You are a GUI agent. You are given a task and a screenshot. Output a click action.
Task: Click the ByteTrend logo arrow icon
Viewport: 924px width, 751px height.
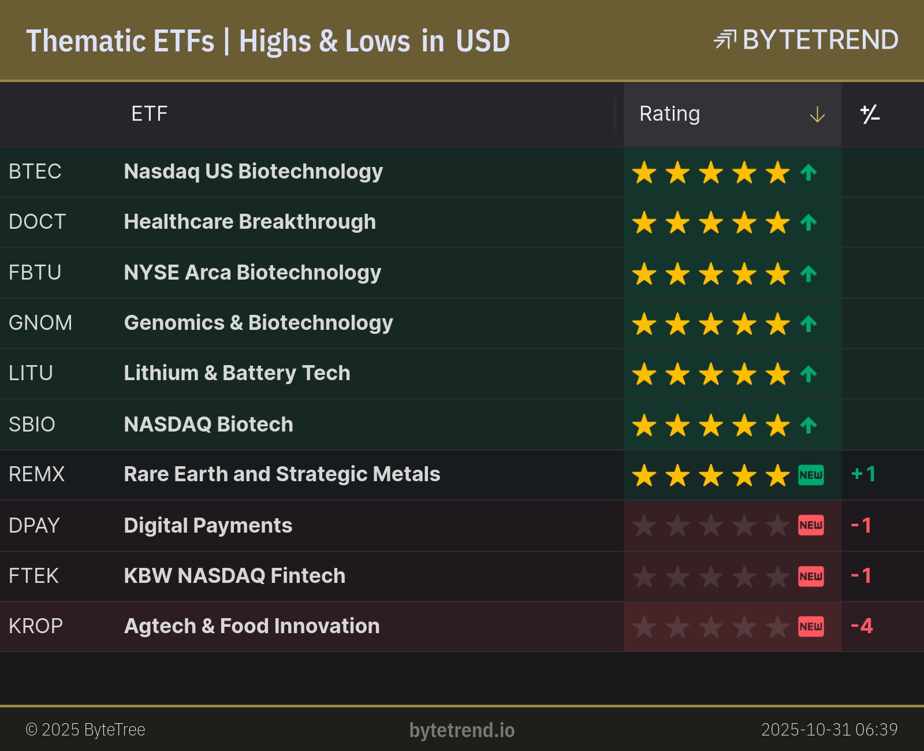[x=725, y=40]
